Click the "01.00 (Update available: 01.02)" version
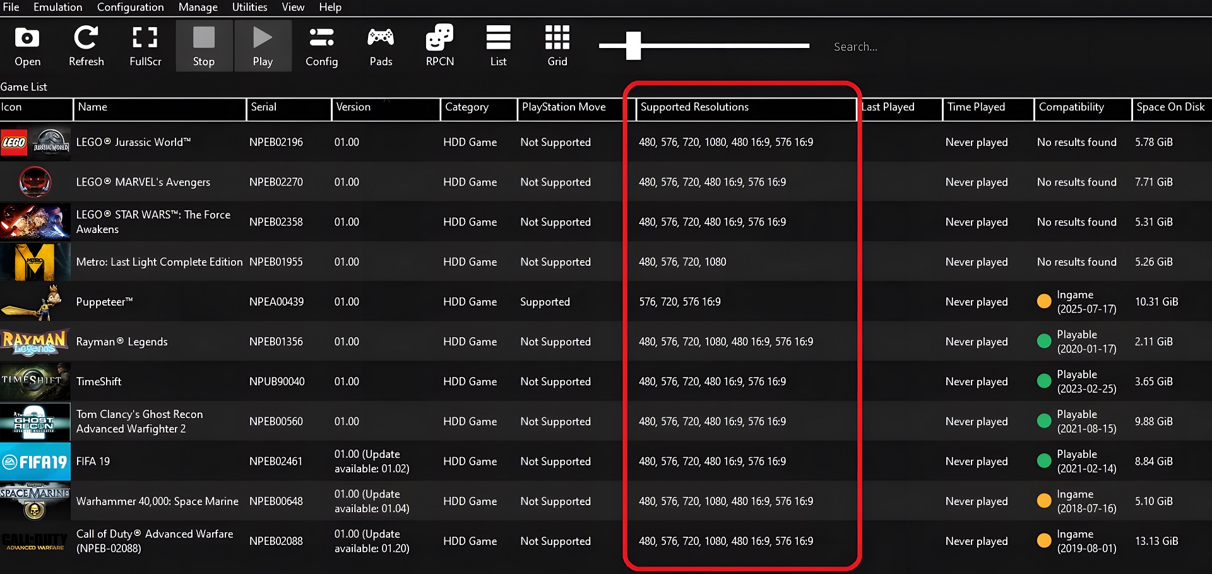Viewport: 1212px width, 574px height. tap(372, 461)
